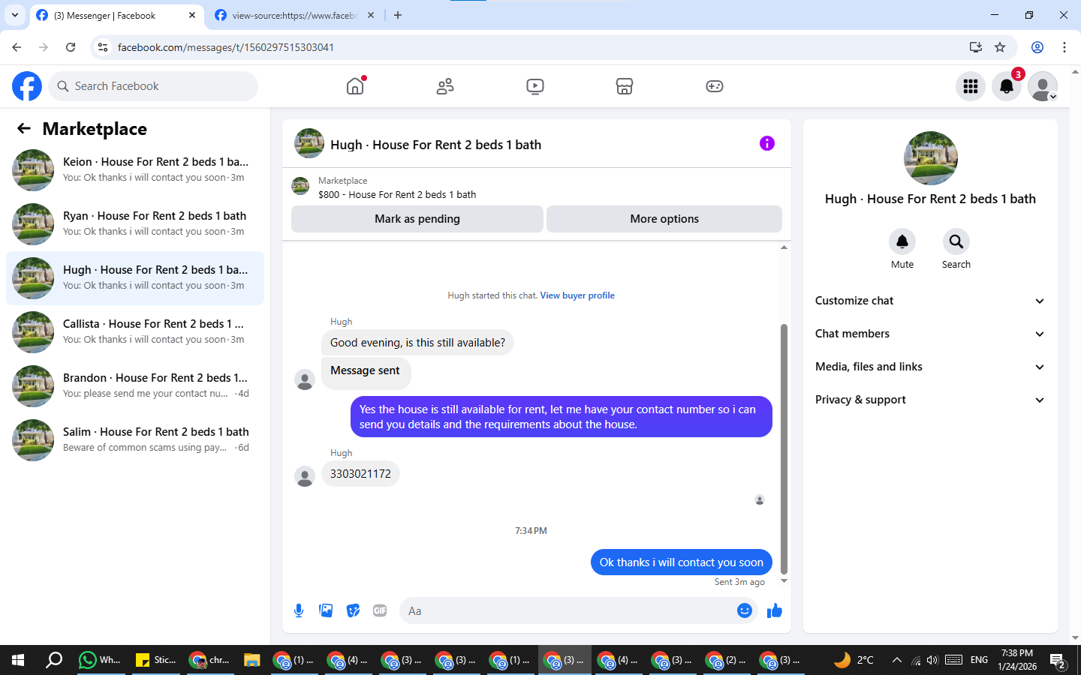Focus Search Facebook field
The width and height of the screenshot is (1081, 675).
[153, 86]
